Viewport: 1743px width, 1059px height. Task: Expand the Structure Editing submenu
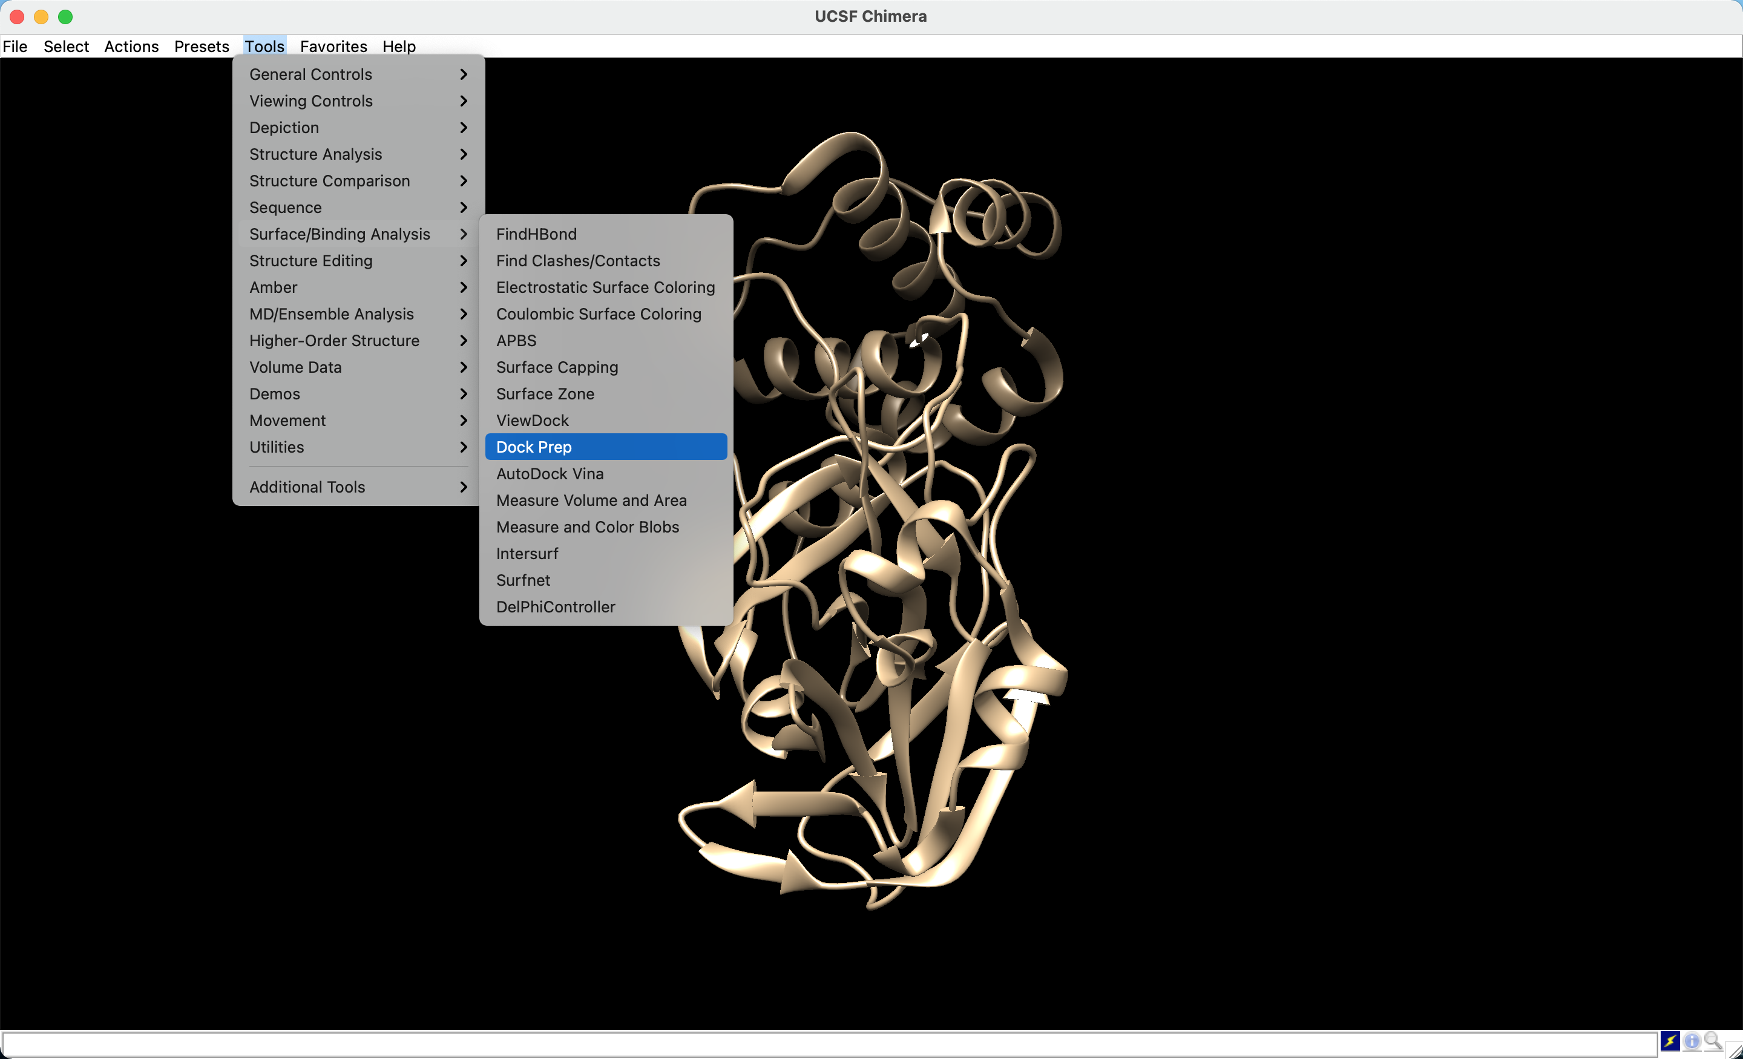tap(359, 261)
